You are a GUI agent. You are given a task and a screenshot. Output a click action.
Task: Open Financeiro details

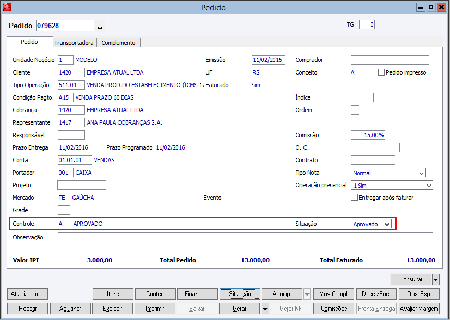198,294
